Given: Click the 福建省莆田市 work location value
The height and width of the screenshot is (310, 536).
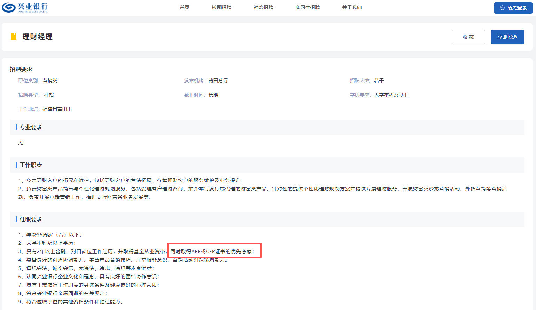Looking at the screenshot, I should tap(57, 109).
